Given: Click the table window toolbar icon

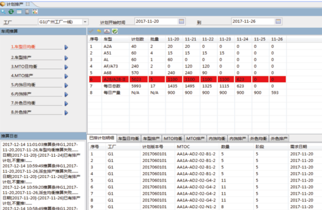Looking at the screenshot, I should click(19, 12).
